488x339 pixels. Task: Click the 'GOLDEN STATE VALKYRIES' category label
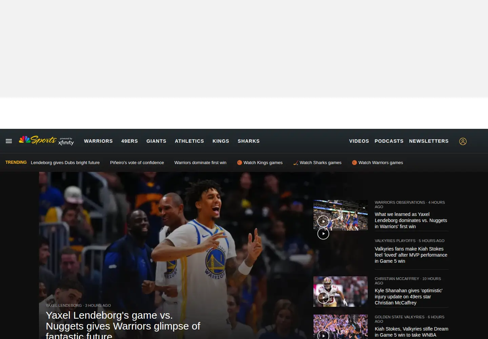[400, 317]
